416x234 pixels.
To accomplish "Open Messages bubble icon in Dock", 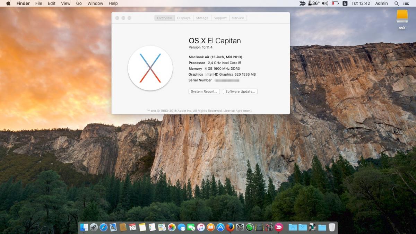I will pos(181,227).
